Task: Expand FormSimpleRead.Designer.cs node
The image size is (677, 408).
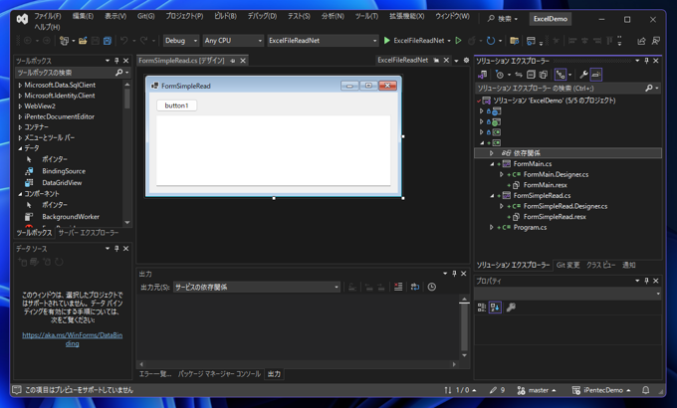Action: tap(501, 206)
